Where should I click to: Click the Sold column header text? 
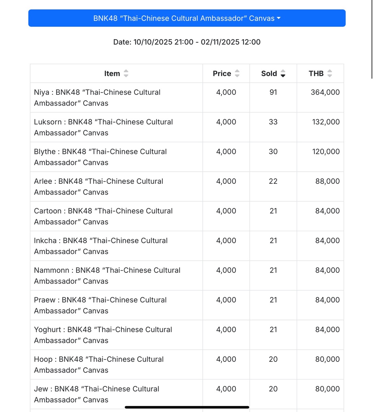click(269, 73)
